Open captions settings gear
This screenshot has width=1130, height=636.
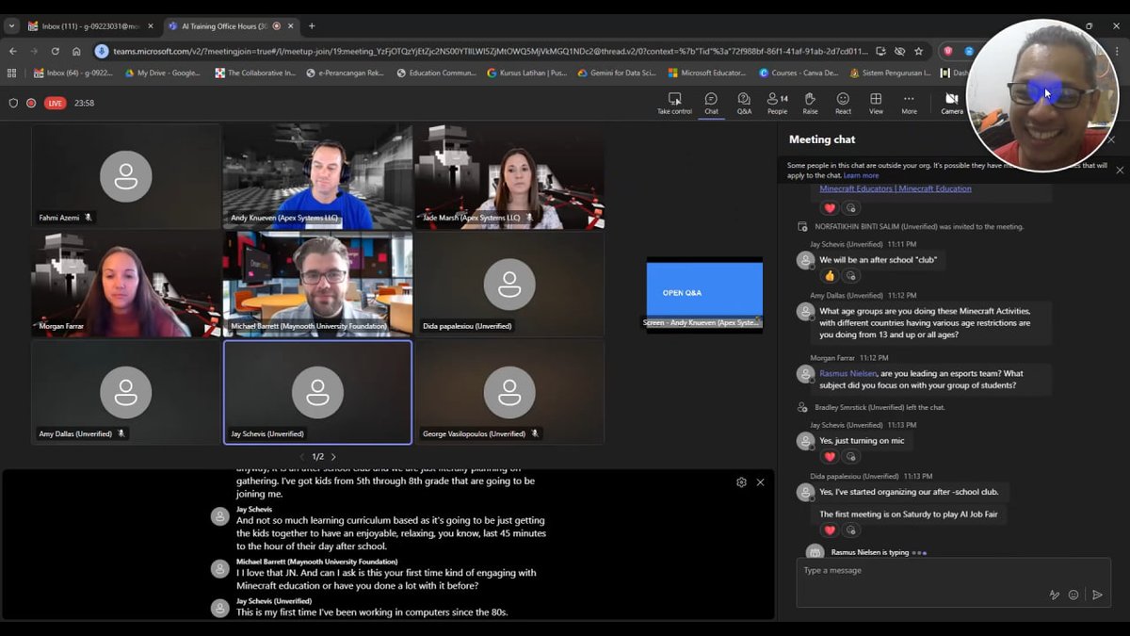tap(741, 482)
